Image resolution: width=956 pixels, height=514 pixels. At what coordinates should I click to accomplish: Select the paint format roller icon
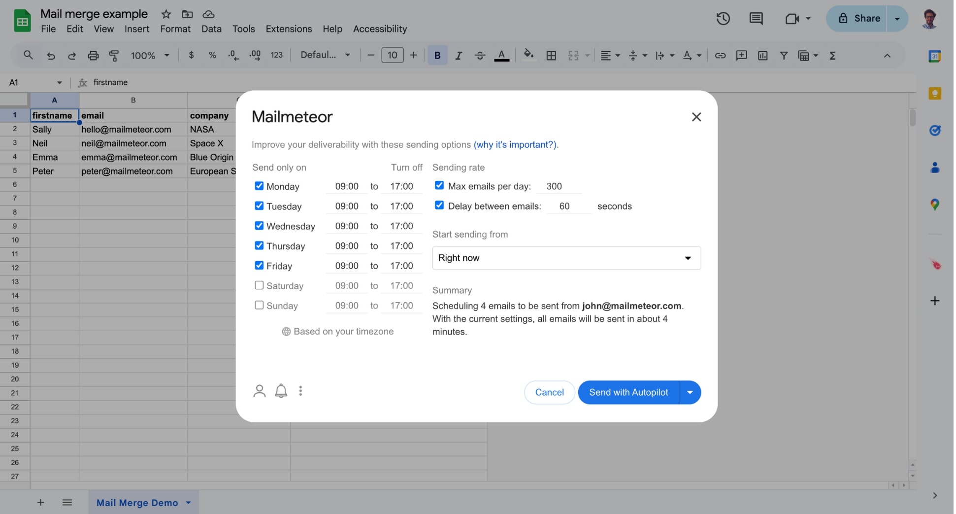(x=114, y=56)
